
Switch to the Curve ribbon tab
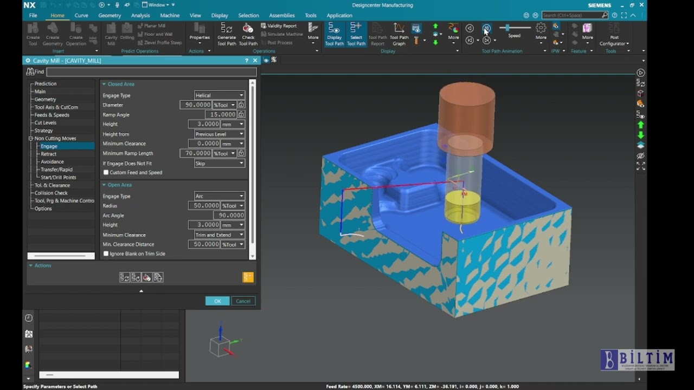(81, 15)
